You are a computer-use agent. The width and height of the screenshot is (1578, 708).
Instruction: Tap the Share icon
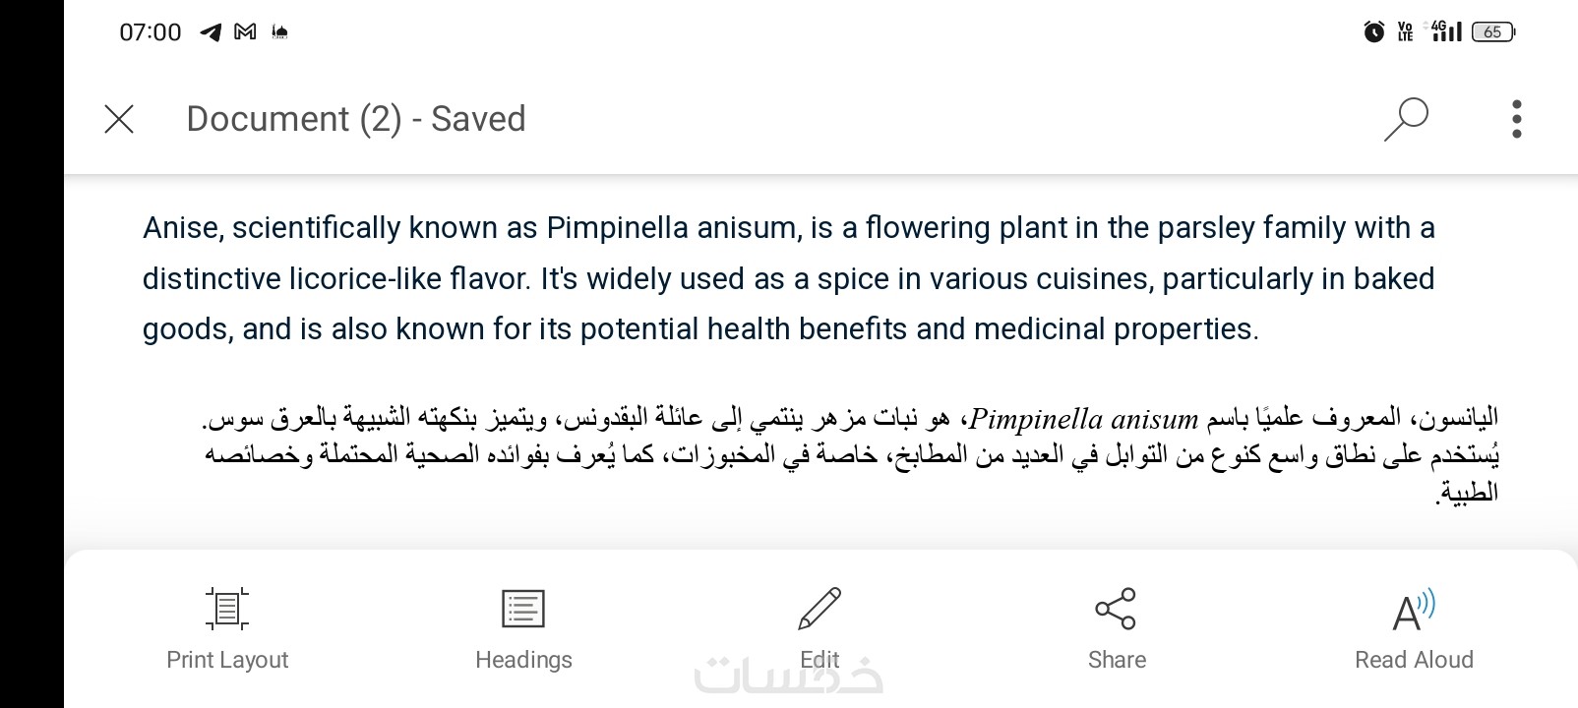point(1116,609)
